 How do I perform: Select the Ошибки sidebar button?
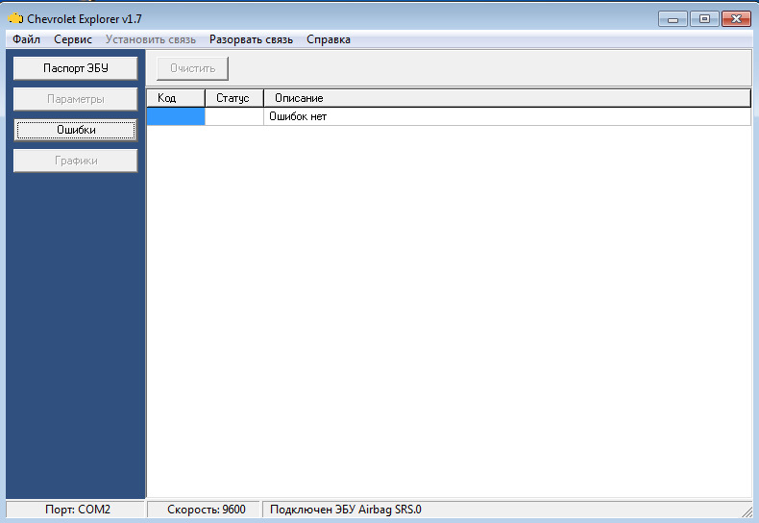pyautogui.click(x=76, y=130)
